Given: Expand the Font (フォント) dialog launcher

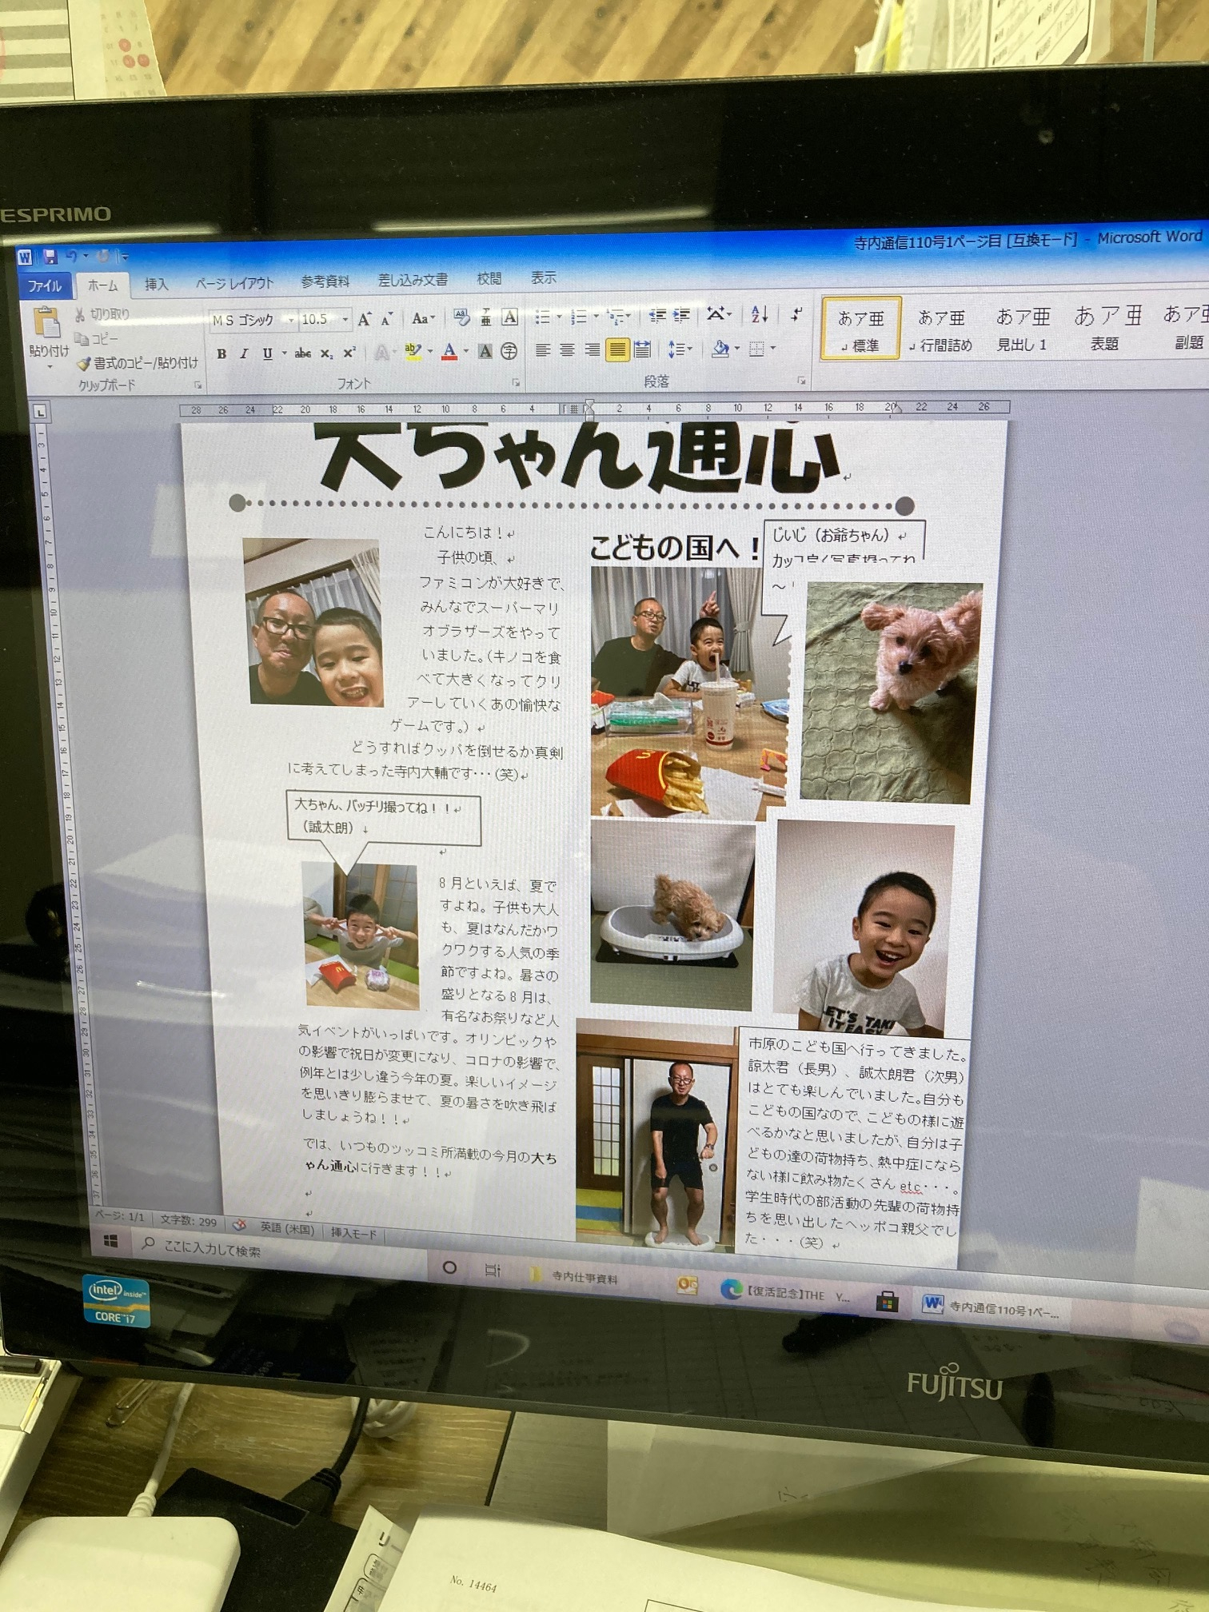Looking at the screenshot, I should click(x=517, y=383).
